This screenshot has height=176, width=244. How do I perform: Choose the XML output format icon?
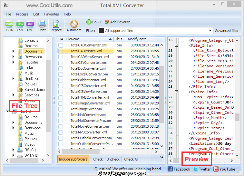[30, 24]
